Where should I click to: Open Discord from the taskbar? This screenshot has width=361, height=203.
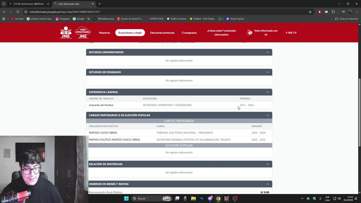tap(210, 198)
